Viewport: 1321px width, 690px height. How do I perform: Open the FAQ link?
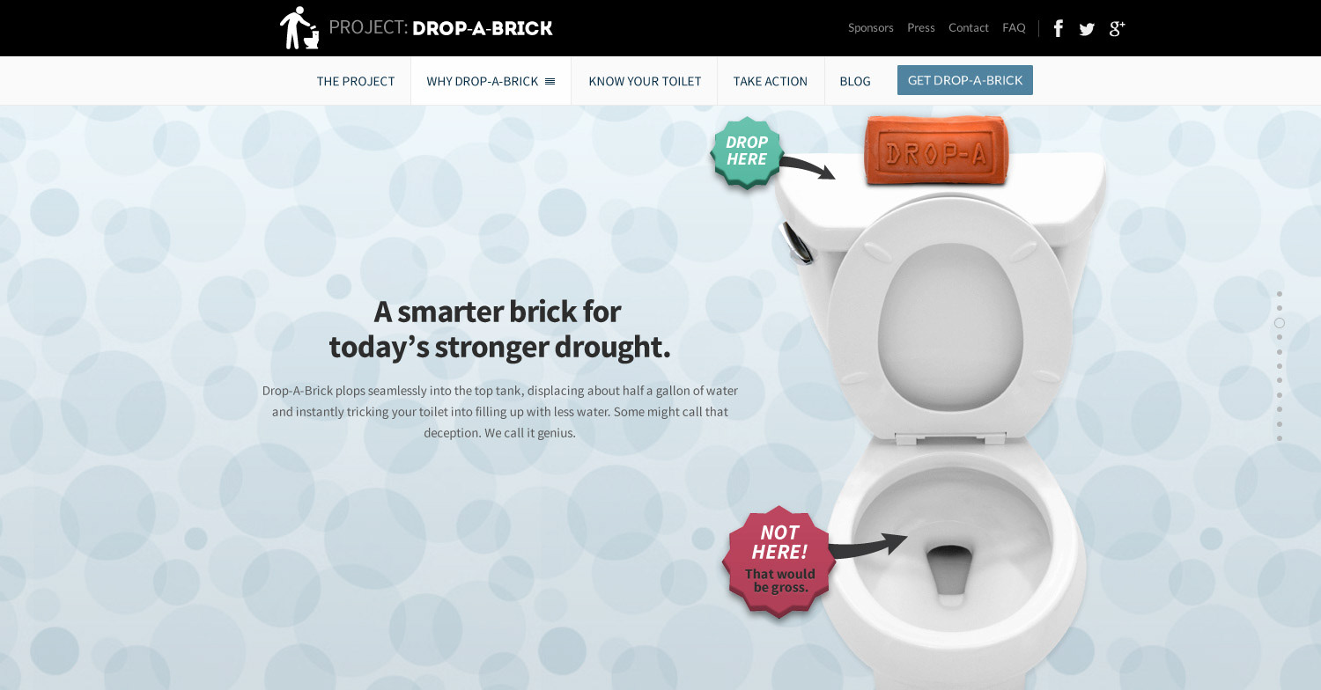tap(1014, 28)
